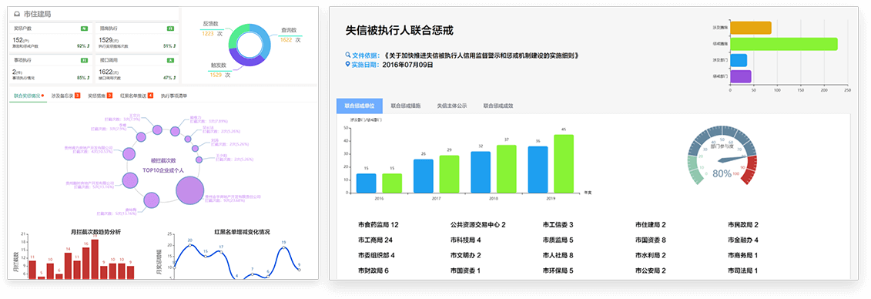Open the 联合奖惩情况 tab
Screen dimensions: 871x299
click(27, 96)
